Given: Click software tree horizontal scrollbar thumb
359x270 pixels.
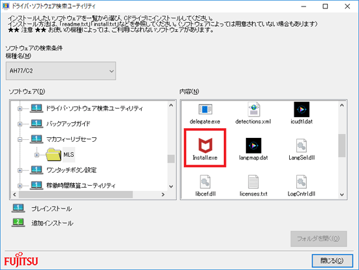Looking at the screenshot, I should point(76,195).
